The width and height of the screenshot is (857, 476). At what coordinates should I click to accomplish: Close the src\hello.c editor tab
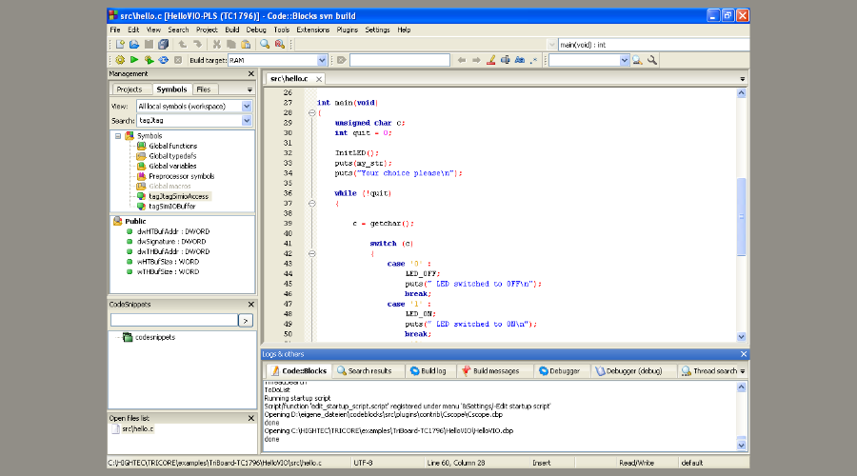317,79
